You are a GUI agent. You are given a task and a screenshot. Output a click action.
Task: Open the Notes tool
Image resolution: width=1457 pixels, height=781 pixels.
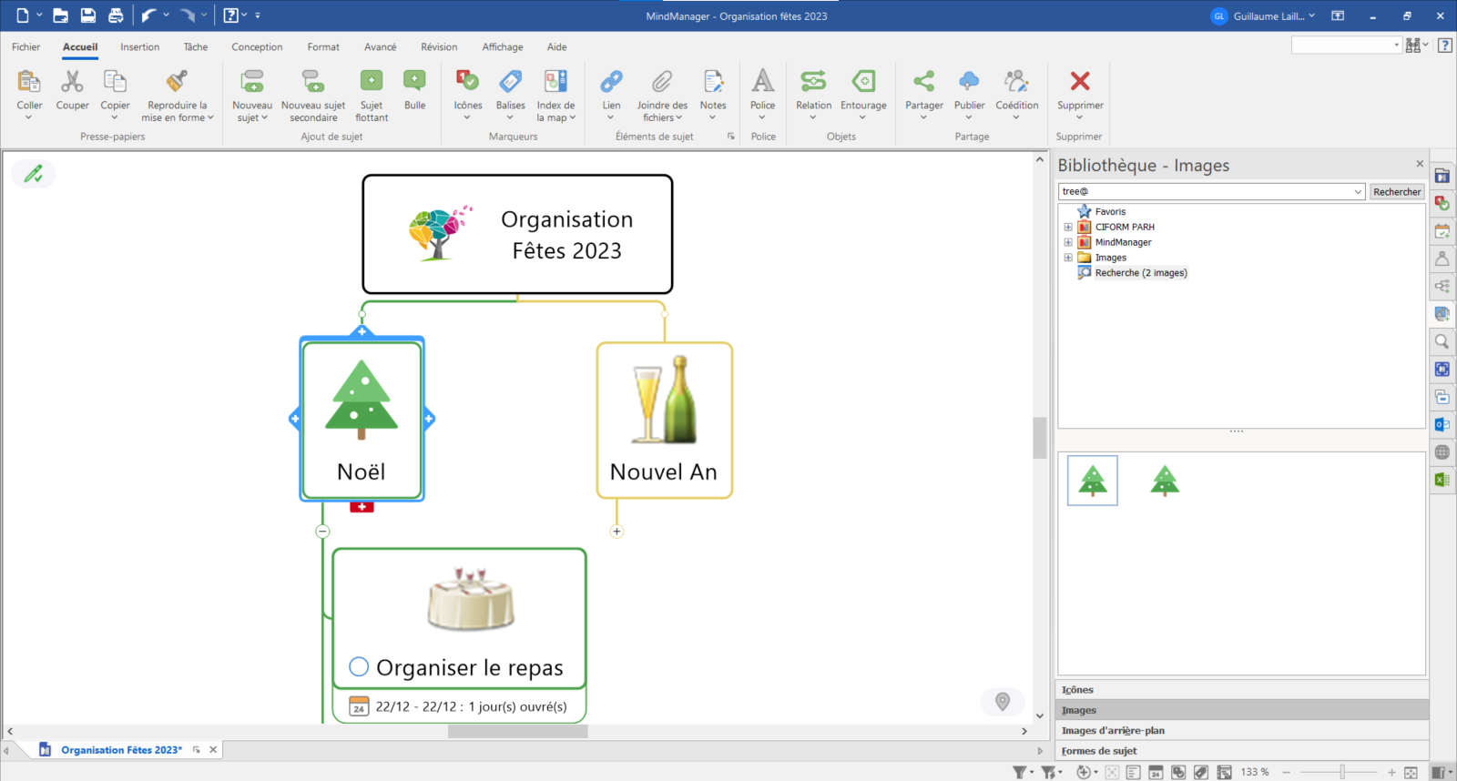click(713, 82)
